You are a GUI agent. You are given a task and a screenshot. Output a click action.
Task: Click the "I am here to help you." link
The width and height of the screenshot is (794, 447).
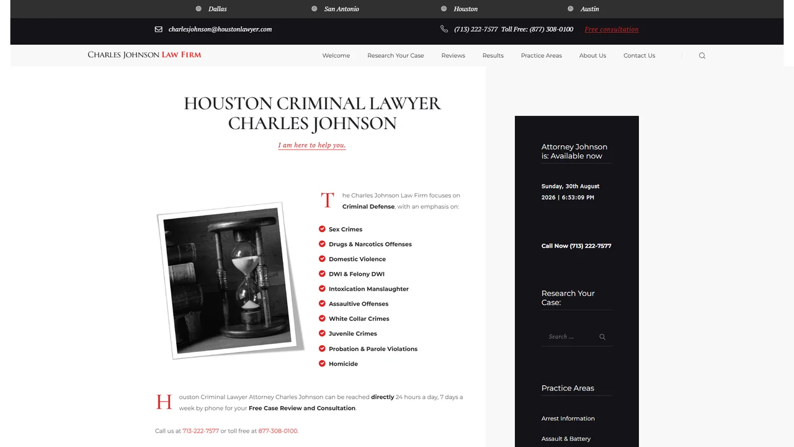[x=312, y=145]
